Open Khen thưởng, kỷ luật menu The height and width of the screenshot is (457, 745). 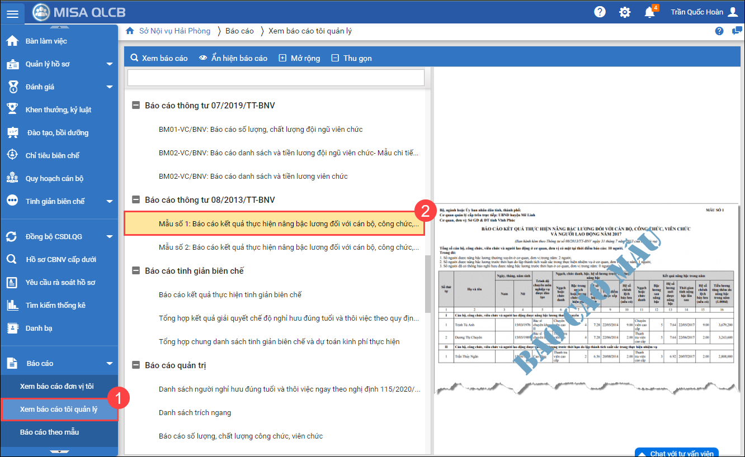click(58, 110)
